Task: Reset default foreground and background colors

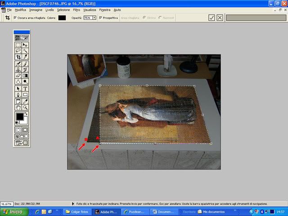Action: tap(17, 123)
